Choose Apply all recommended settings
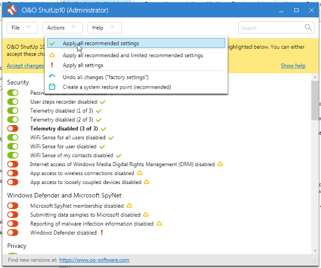Image resolution: width=321 pixels, height=268 pixels. click(x=136, y=43)
